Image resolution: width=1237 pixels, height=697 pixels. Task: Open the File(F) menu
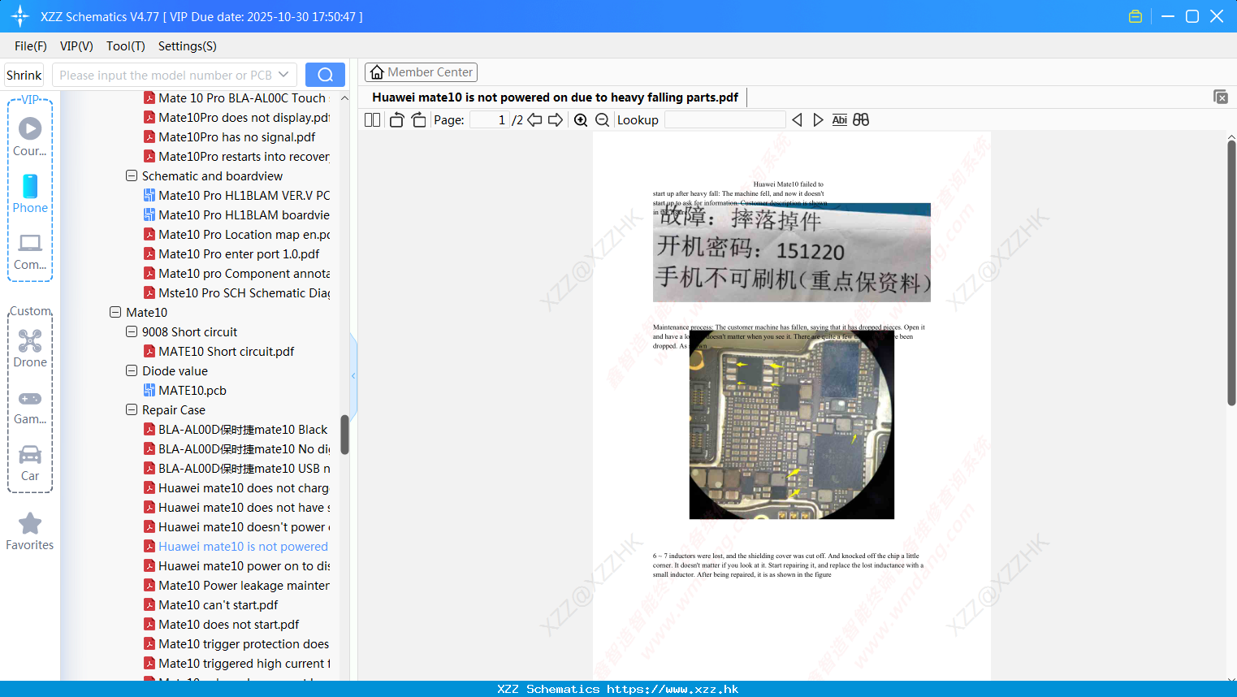pos(31,46)
